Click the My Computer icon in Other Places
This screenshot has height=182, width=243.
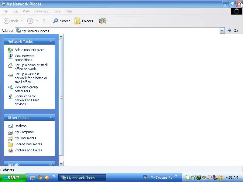10,132
